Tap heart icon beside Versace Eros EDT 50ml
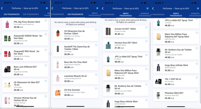201x109 pixels. click(146, 41)
